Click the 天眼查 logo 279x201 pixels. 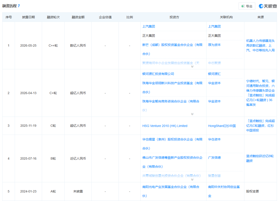click(x=268, y=6)
